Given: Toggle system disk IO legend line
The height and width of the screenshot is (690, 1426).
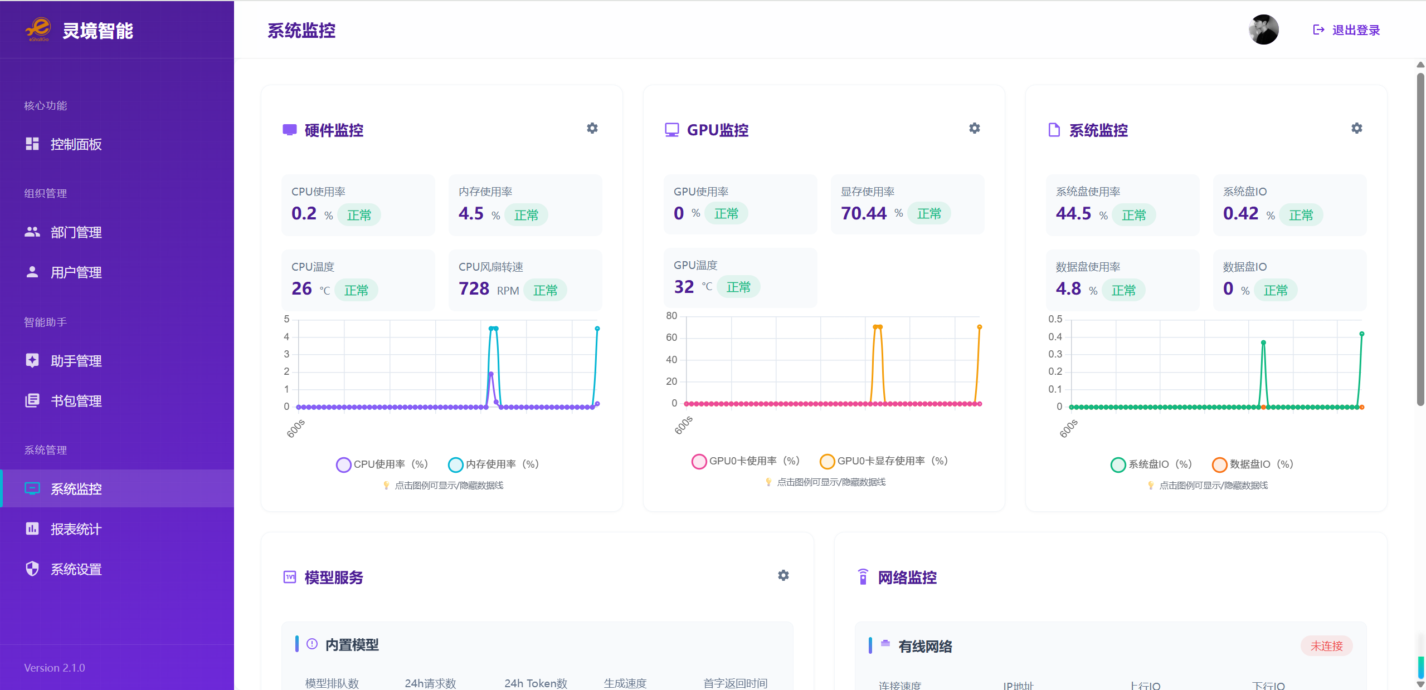Looking at the screenshot, I should [1151, 464].
